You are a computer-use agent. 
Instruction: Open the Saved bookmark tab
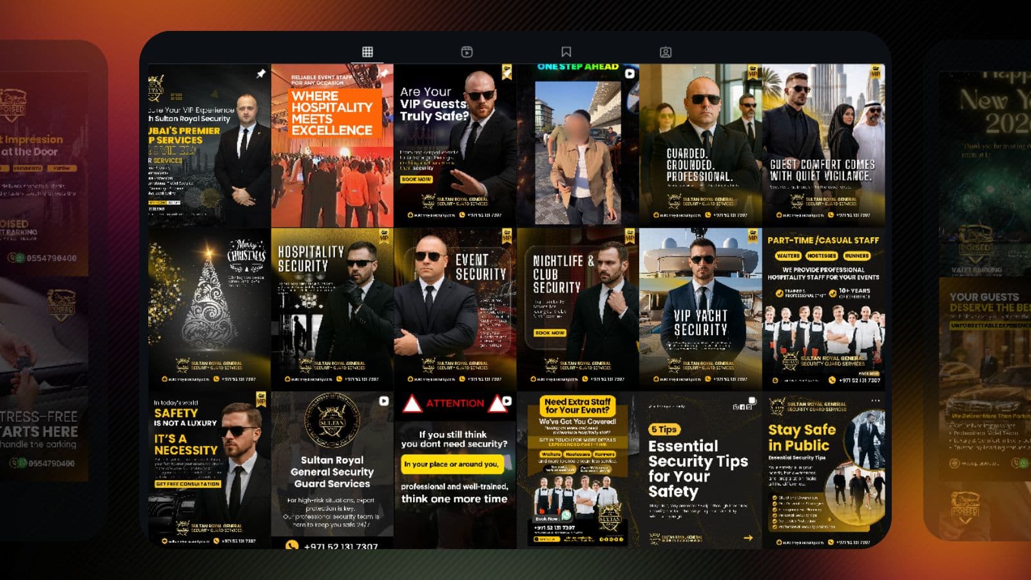[x=566, y=52]
